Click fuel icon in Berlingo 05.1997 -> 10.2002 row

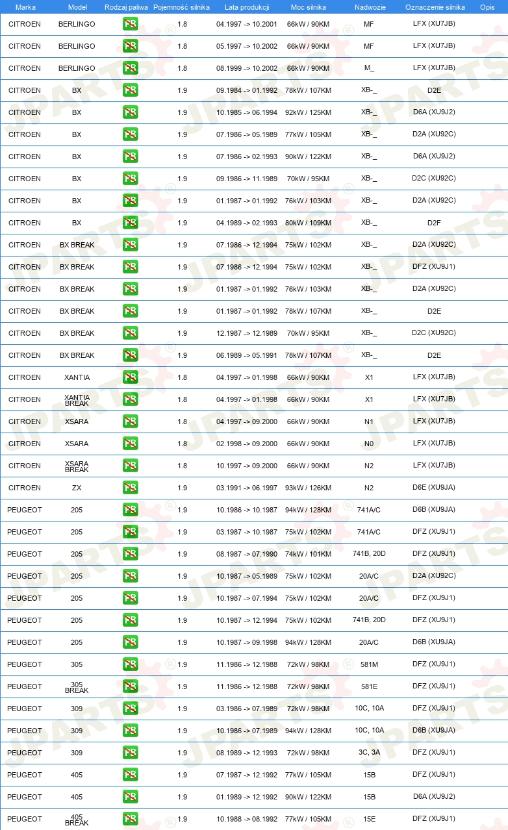coord(130,46)
